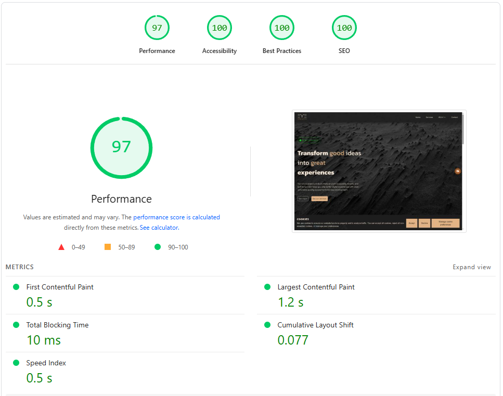Open the "See calculator" link

(159, 228)
